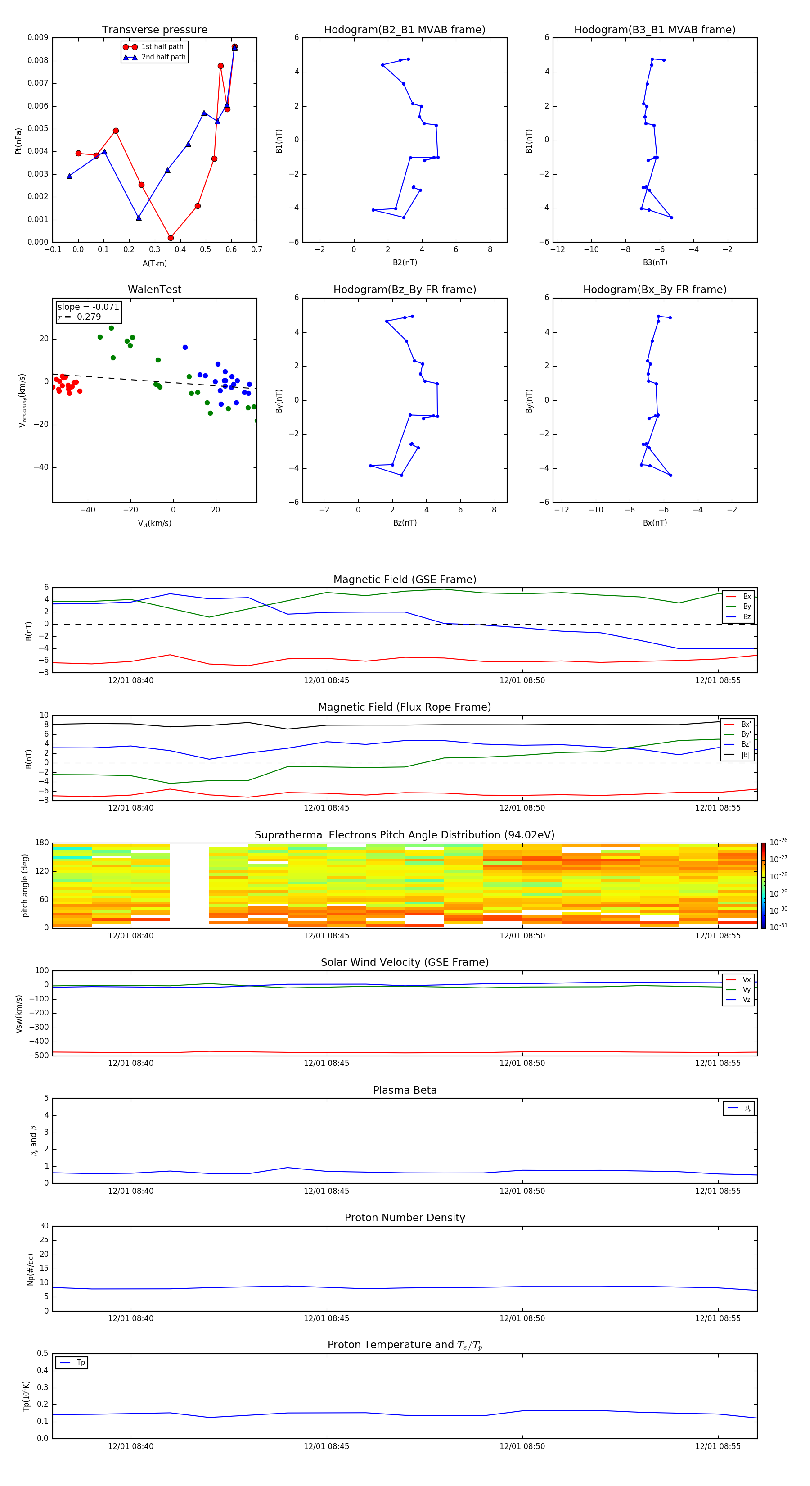
Task: Click the "Bz(nT)" x-axis label
Action: 405,523
